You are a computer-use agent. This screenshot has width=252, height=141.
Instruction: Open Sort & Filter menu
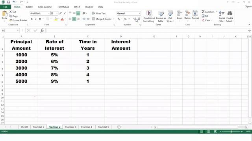(x=222, y=16)
